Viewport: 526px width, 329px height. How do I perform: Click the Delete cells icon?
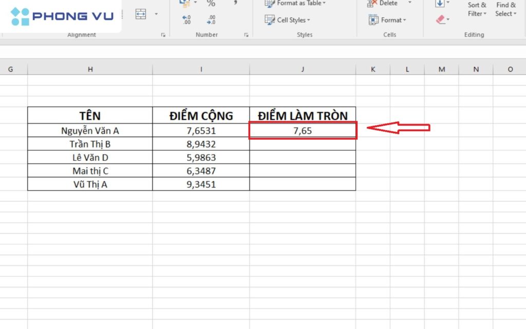[371, 3]
